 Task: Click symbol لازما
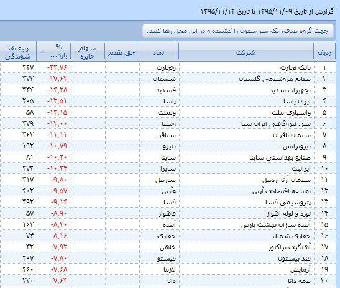click(170, 270)
